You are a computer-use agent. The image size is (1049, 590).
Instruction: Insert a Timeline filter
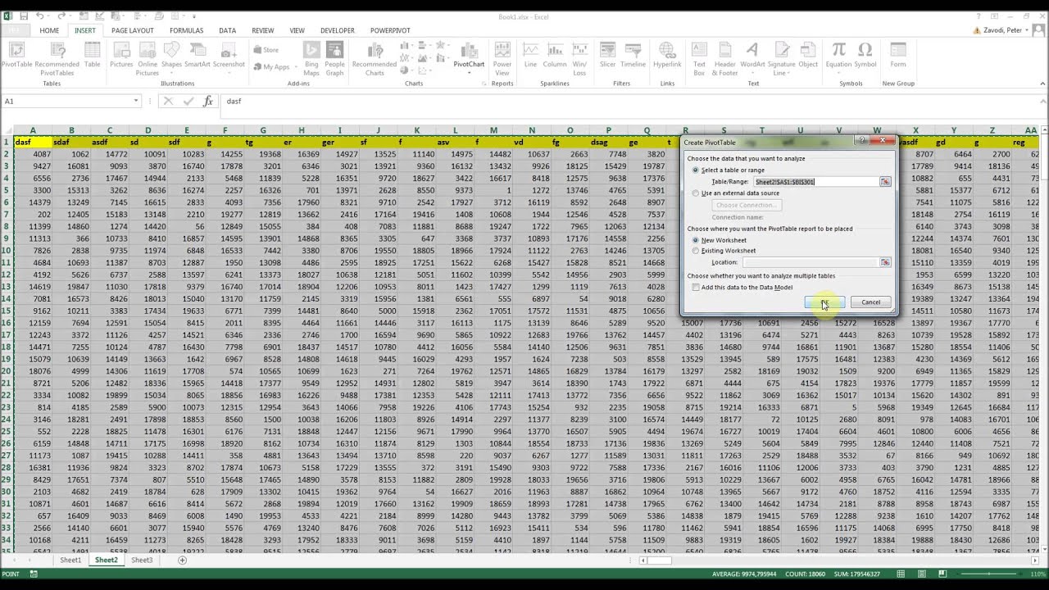point(633,56)
